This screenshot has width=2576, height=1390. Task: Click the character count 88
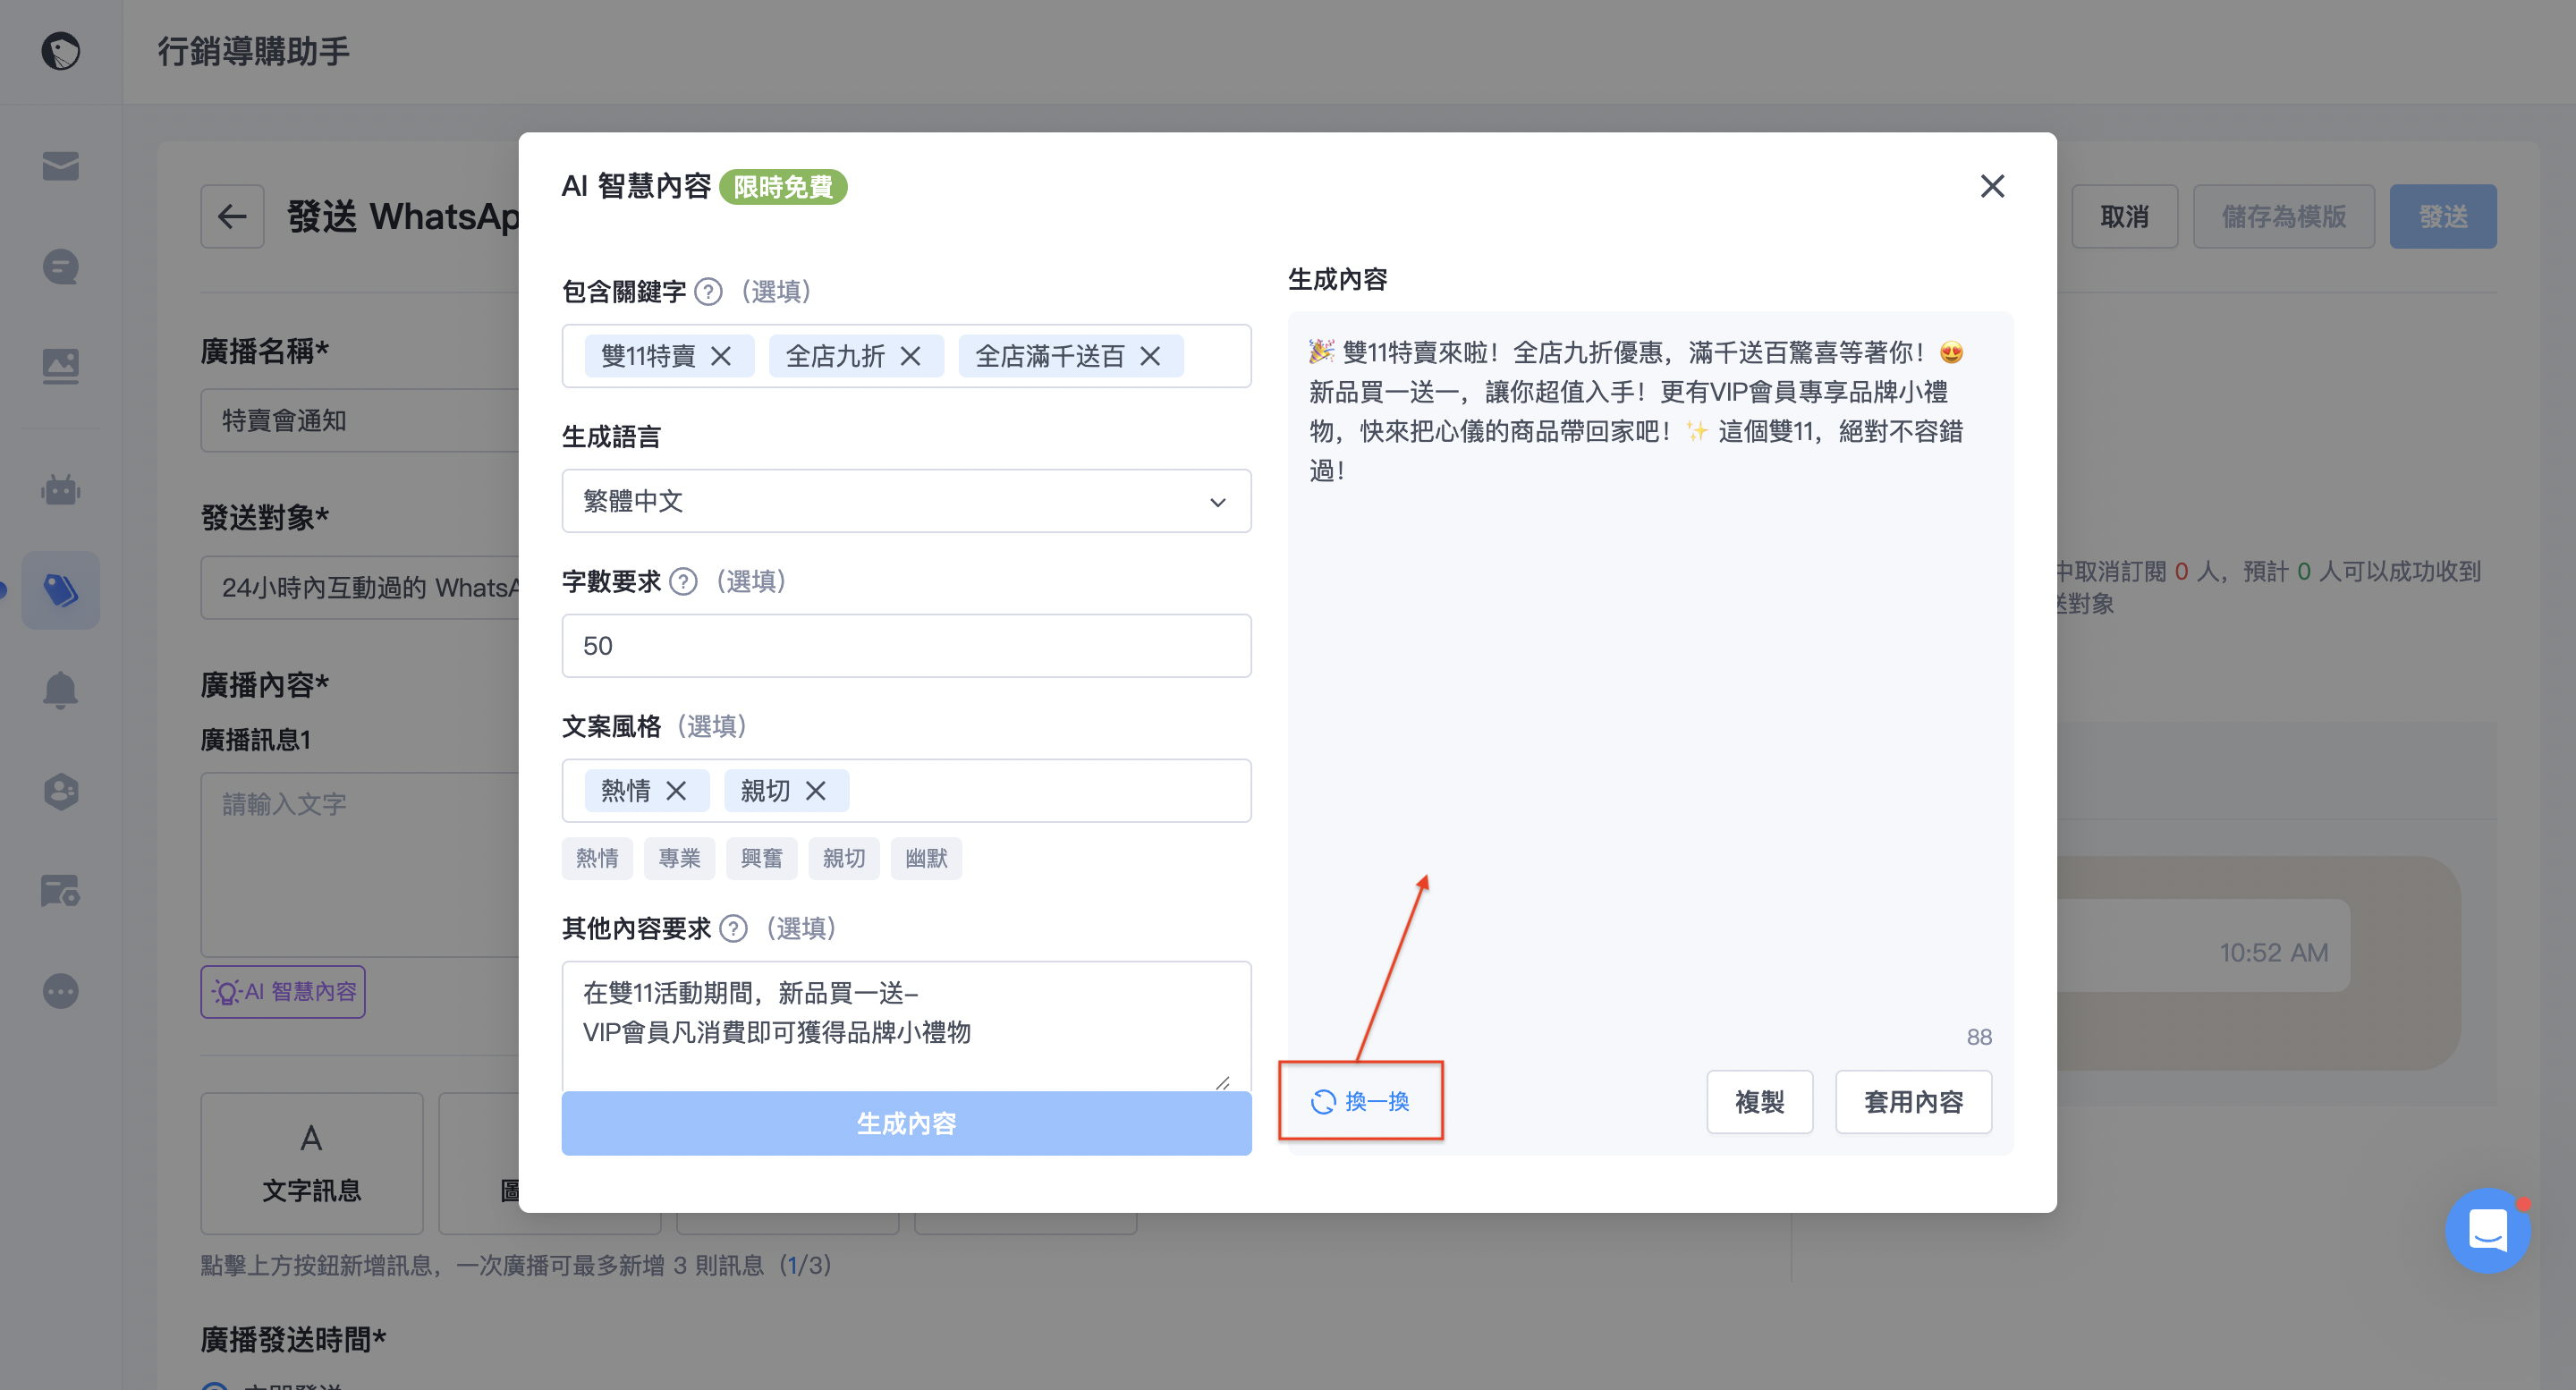[x=1979, y=1037]
